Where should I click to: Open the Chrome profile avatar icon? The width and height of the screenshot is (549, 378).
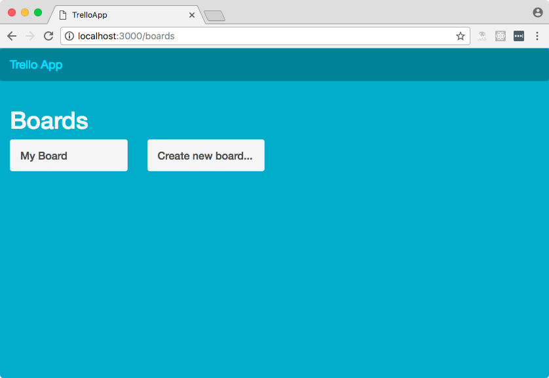537,12
